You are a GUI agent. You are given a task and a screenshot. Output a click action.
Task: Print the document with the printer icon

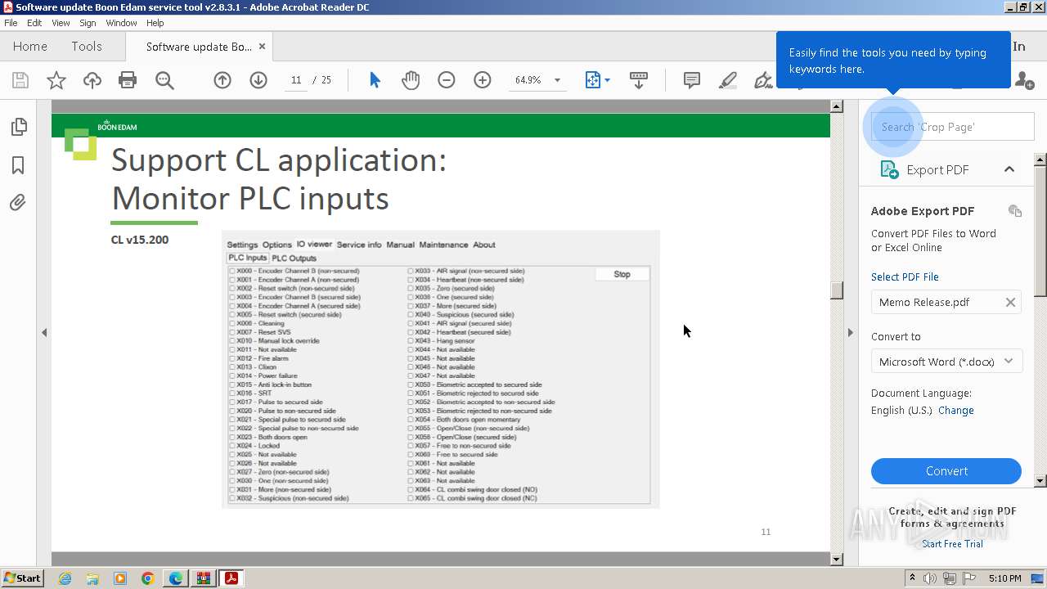click(128, 80)
